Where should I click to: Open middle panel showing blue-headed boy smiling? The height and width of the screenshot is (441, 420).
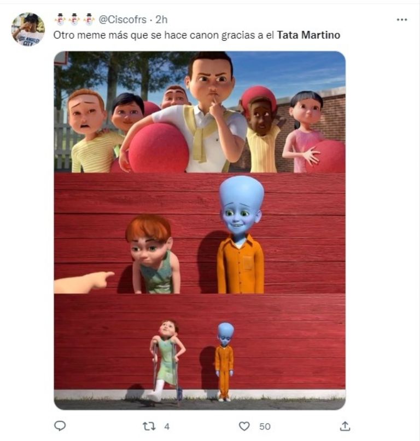pyautogui.click(x=200, y=233)
